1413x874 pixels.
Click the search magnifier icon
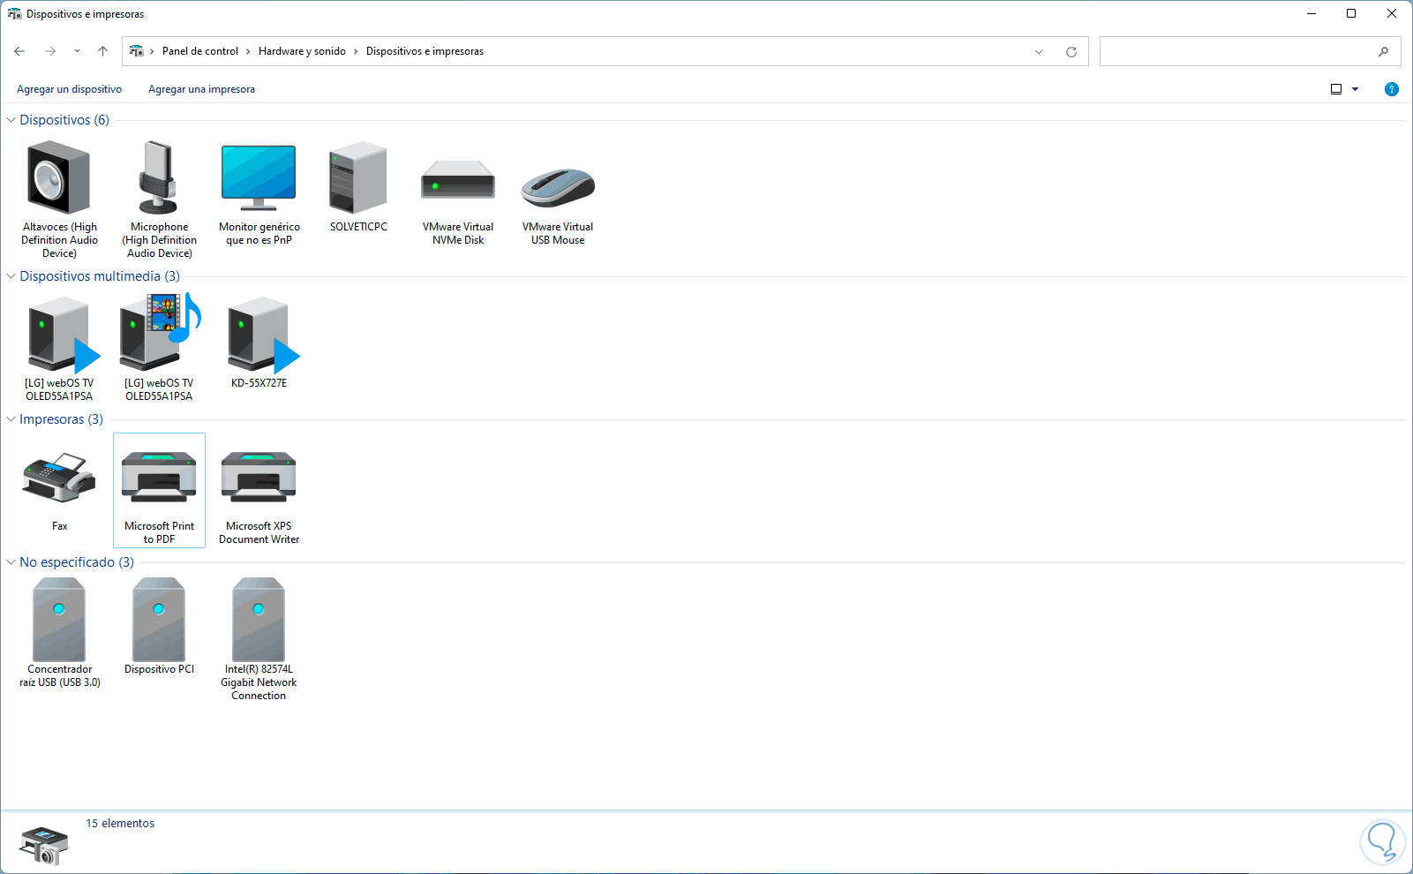click(x=1383, y=51)
